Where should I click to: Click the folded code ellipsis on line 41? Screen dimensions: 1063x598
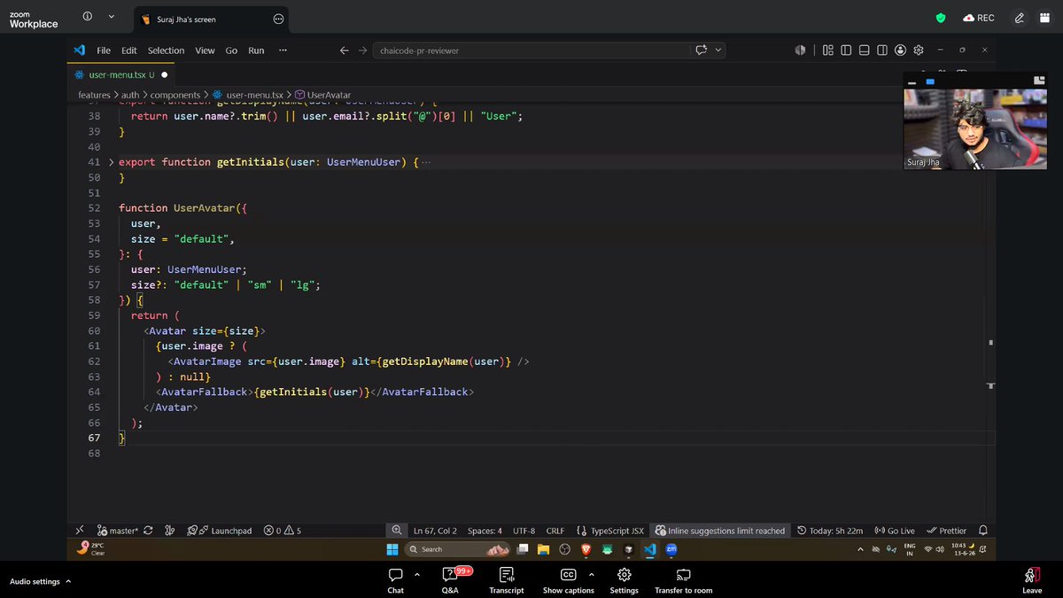[425, 162]
